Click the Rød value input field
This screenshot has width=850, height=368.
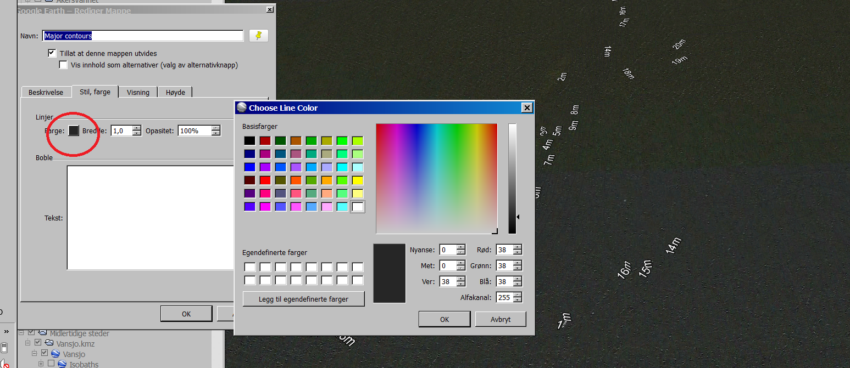pos(504,250)
